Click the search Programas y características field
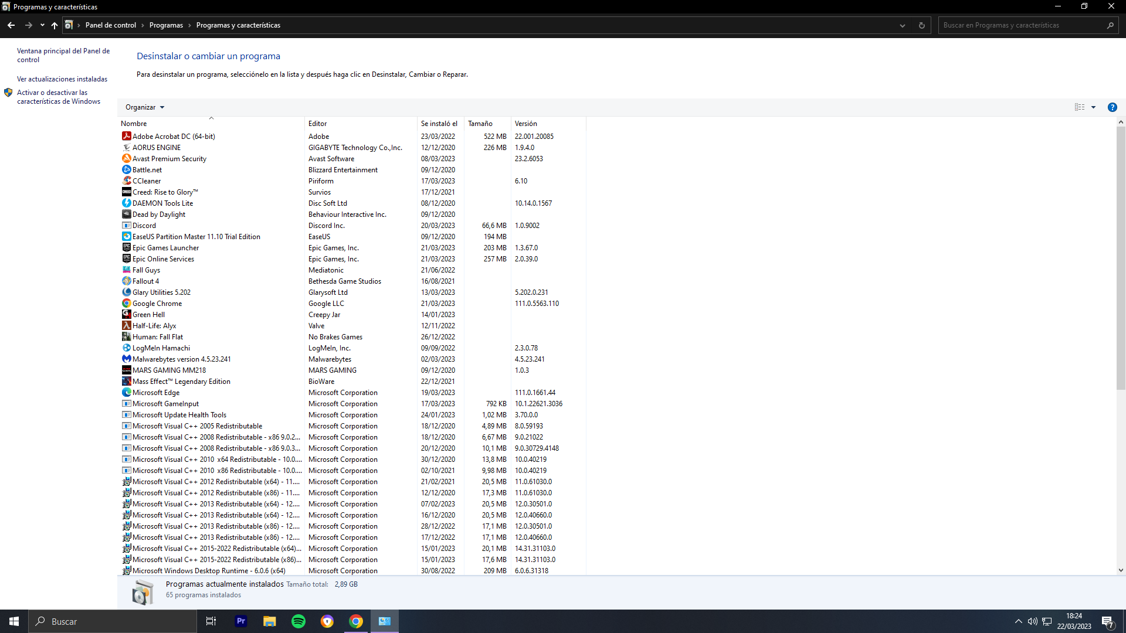The image size is (1126, 633). pos(1028,25)
